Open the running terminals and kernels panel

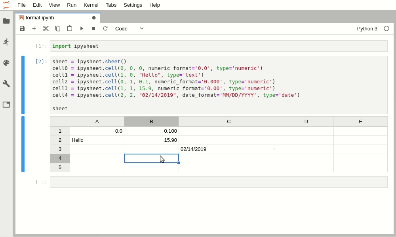point(6,41)
